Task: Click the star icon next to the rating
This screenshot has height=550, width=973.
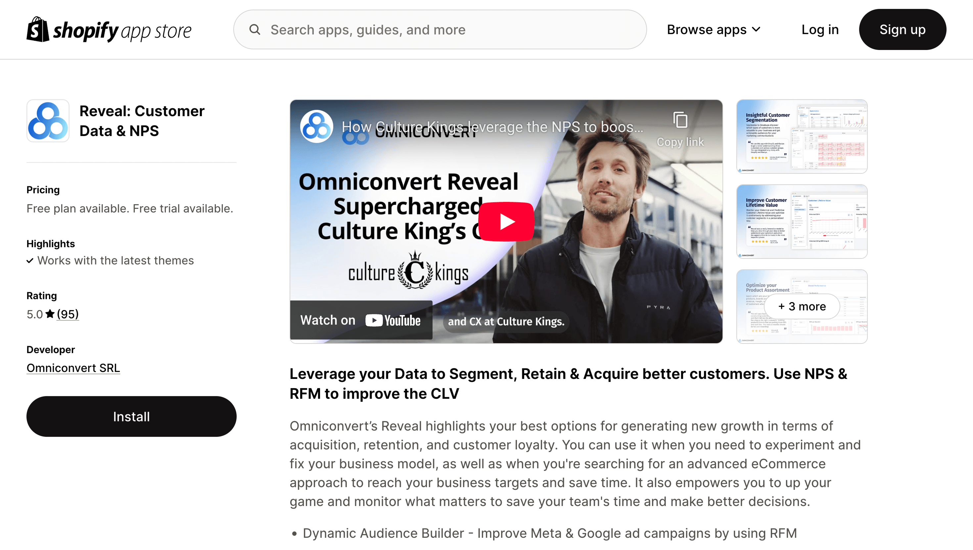Action: (50, 313)
